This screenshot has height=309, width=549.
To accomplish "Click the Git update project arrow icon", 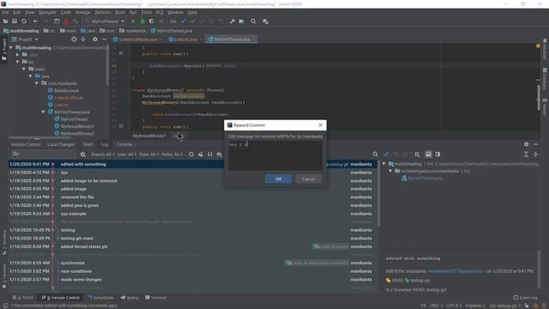I will click(x=183, y=21).
